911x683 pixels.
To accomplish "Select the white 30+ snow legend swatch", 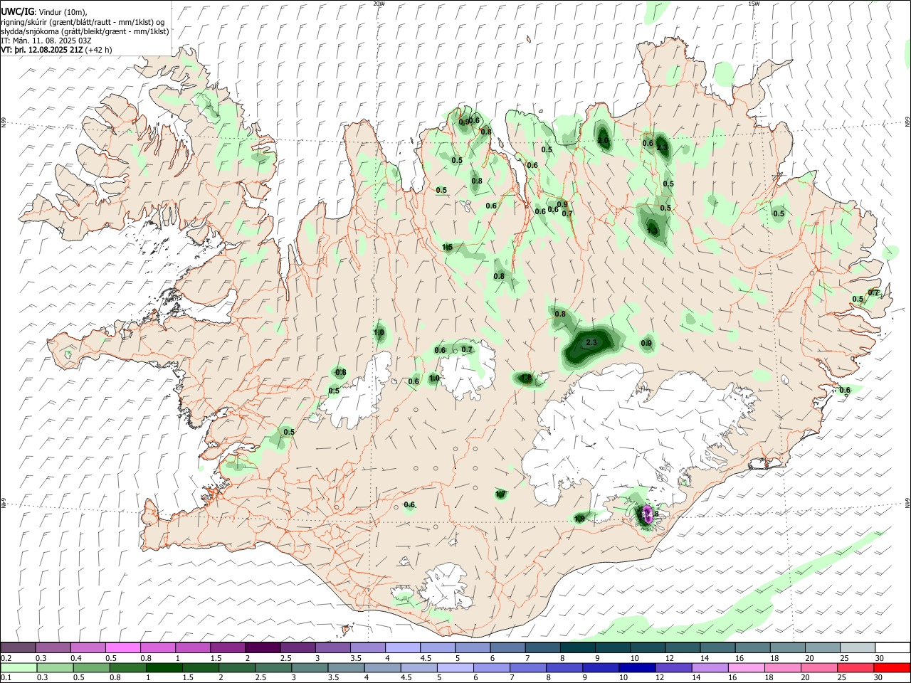I will tap(892, 647).
